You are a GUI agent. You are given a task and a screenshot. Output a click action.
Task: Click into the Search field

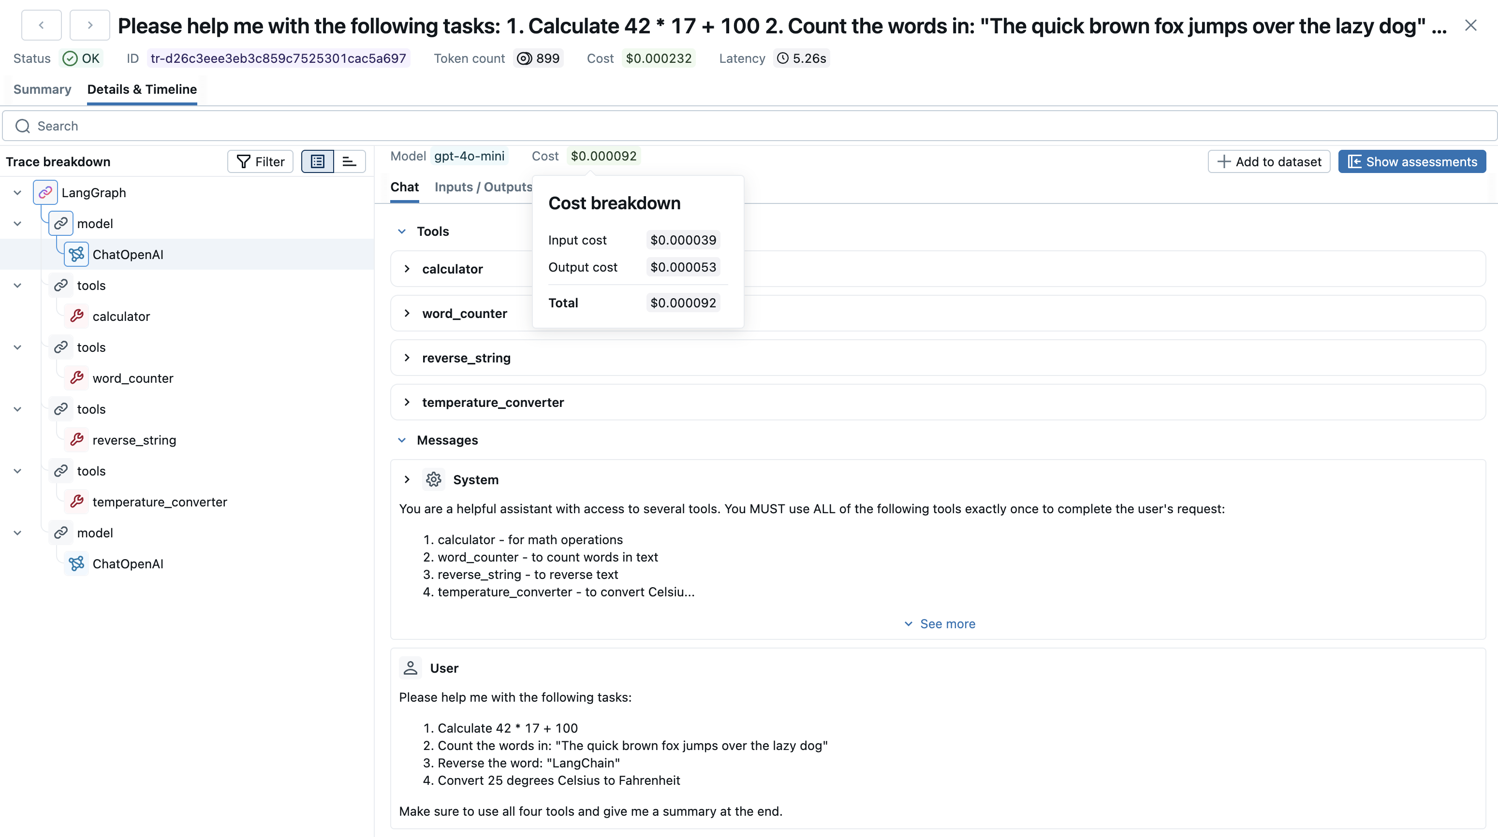click(x=749, y=126)
